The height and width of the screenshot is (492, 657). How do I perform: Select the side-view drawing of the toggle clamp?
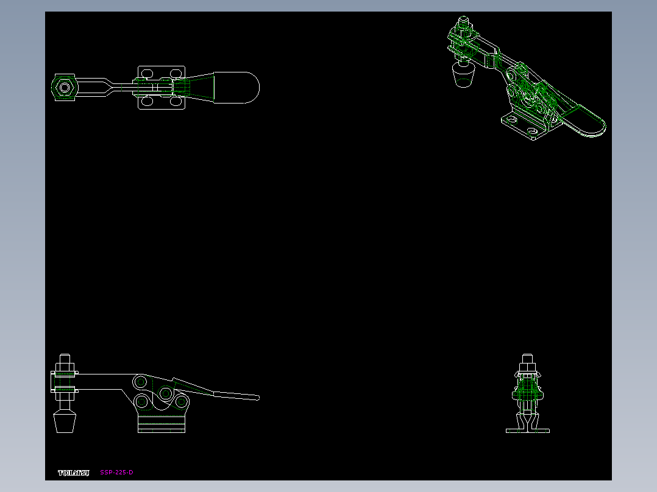pyautogui.click(x=155, y=393)
